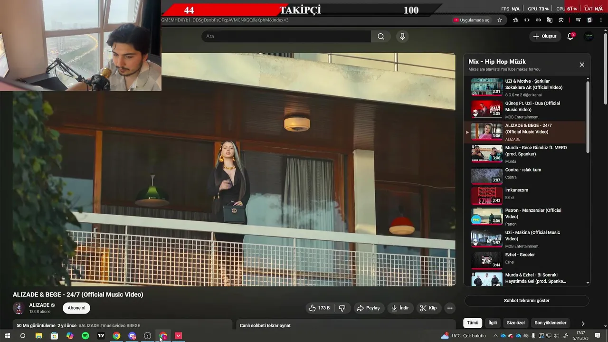The image size is (608, 342).
Task: Click the İndir download button
Action: (x=400, y=308)
